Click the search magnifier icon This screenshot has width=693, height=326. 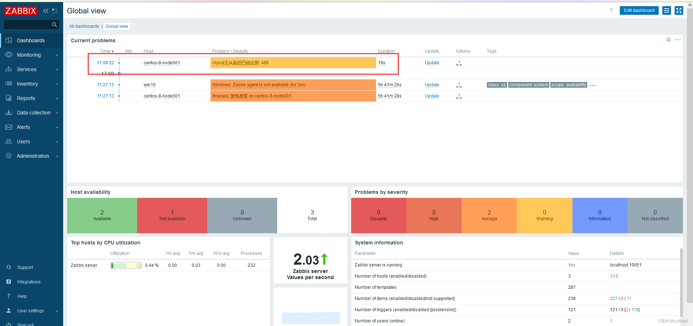(x=55, y=25)
